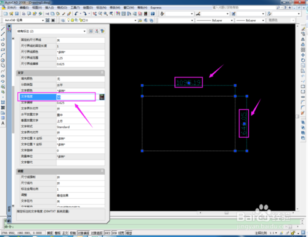
Task: Click the Quick Select icon in Properties palette
Action: pyautogui.click(x=102, y=31)
